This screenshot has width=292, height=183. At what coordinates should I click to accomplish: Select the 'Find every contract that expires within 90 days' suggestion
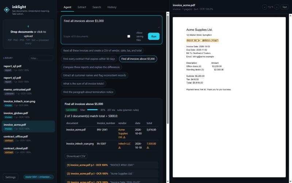[89, 59]
